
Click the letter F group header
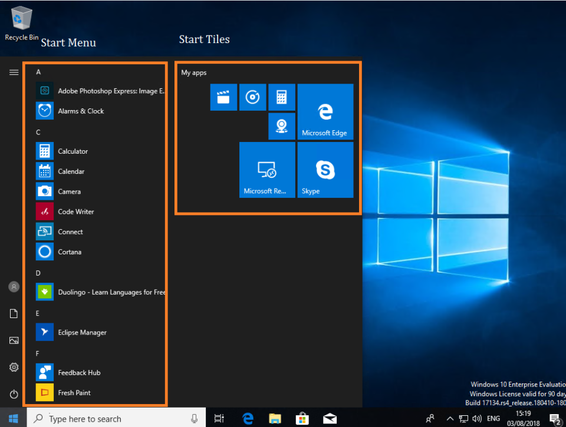click(38, 354)
